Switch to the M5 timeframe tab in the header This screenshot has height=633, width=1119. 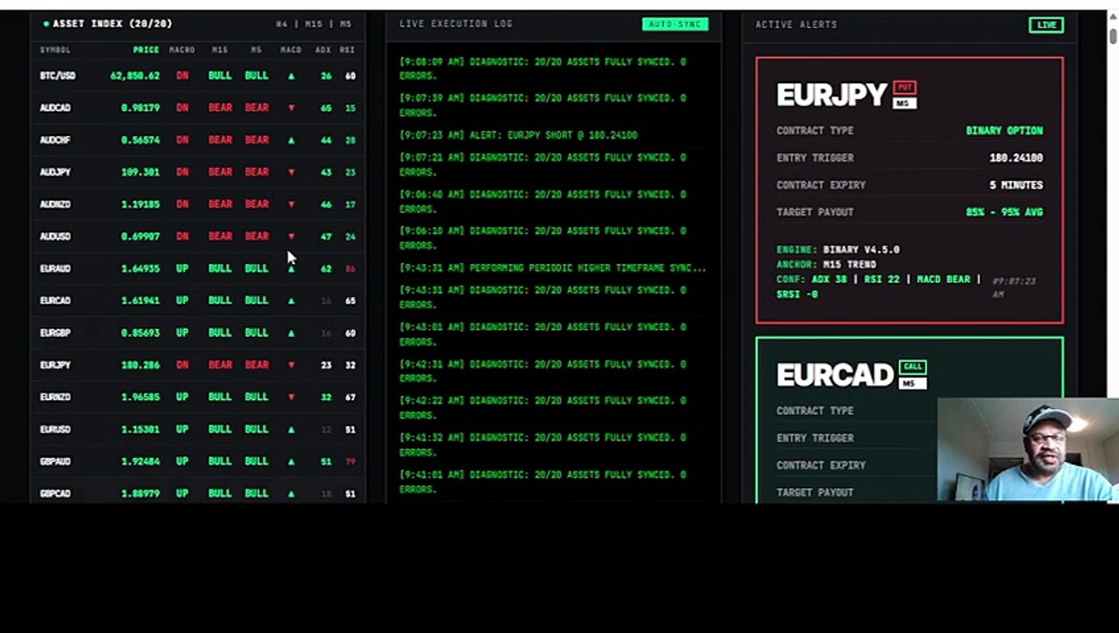[x=346, y=24]
